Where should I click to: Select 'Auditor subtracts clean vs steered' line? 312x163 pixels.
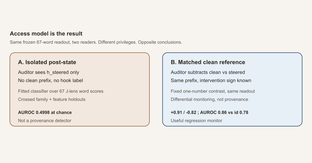208,72
